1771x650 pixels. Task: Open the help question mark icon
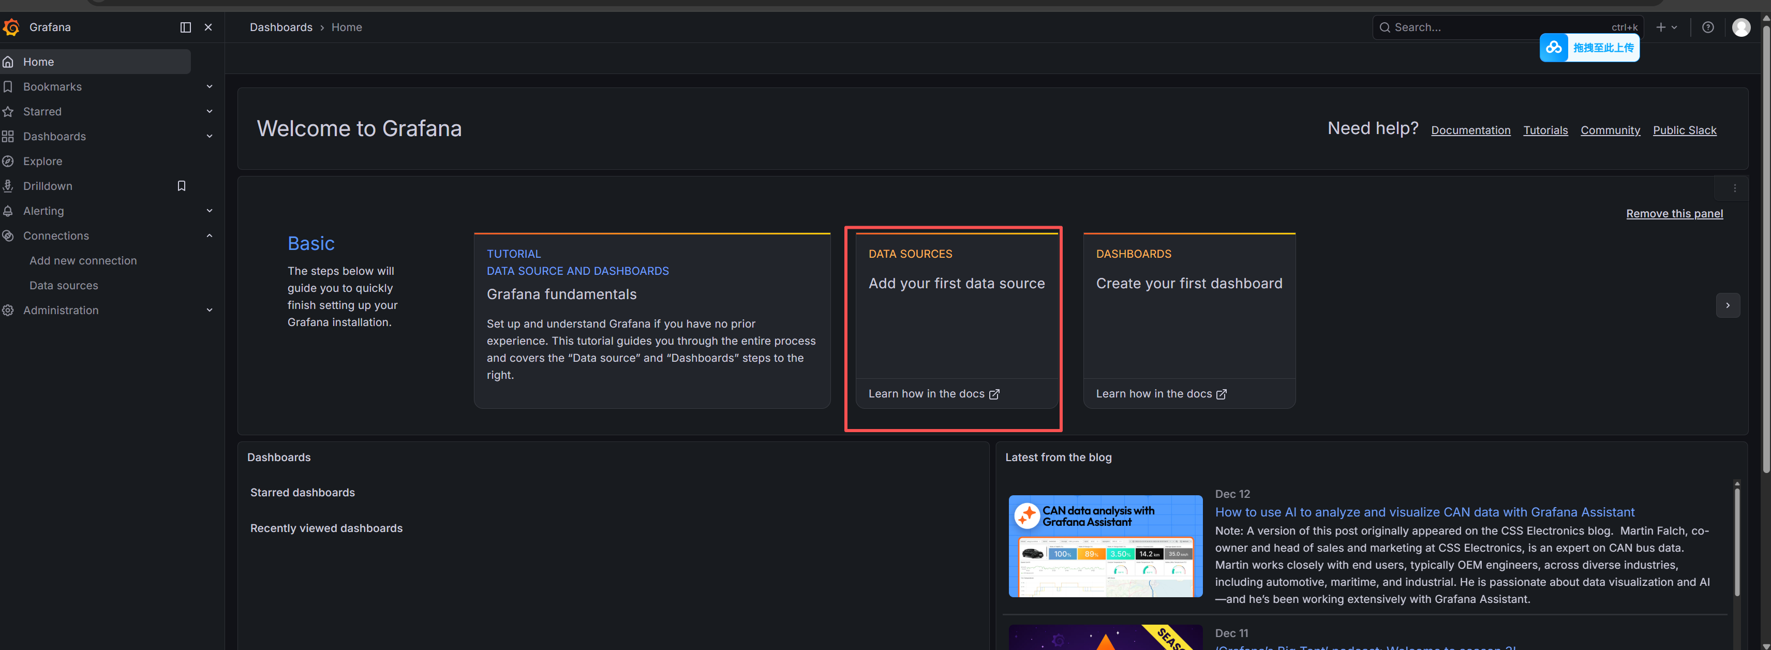click(x=1708, y=27)
